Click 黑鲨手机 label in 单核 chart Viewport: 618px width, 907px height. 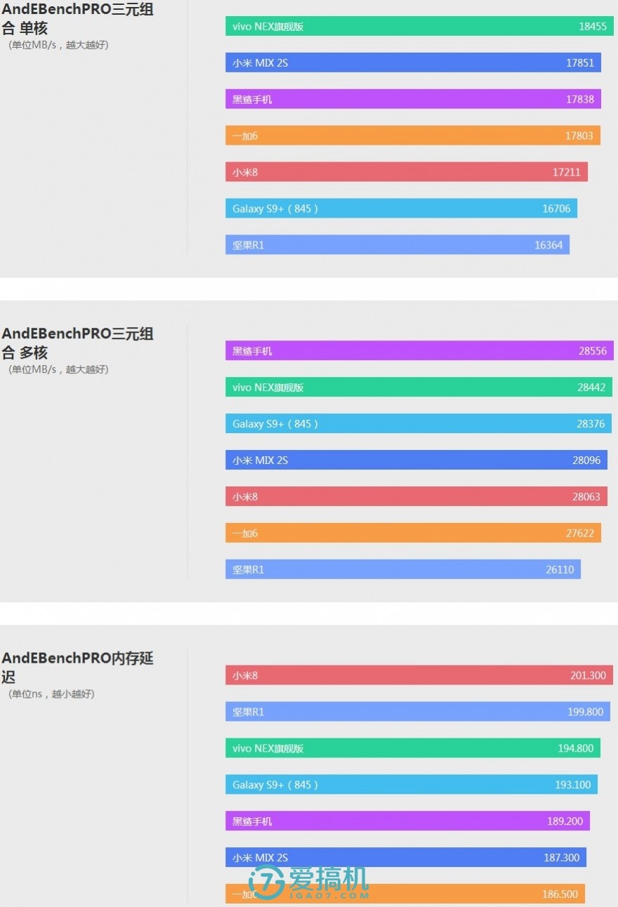(x=252, y=100)
